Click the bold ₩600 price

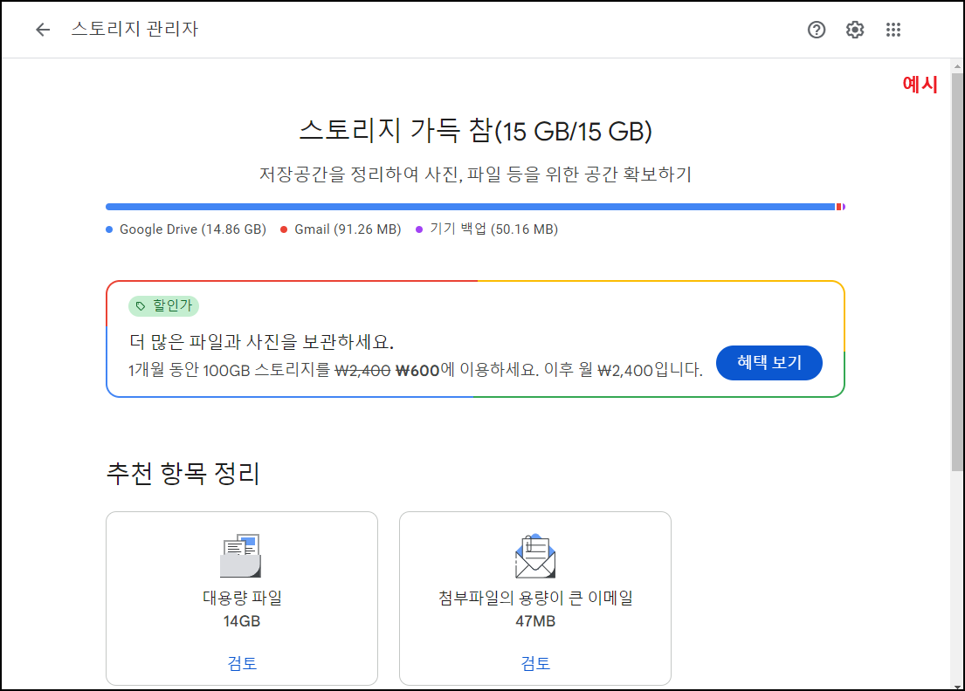[x=418, y=371]
